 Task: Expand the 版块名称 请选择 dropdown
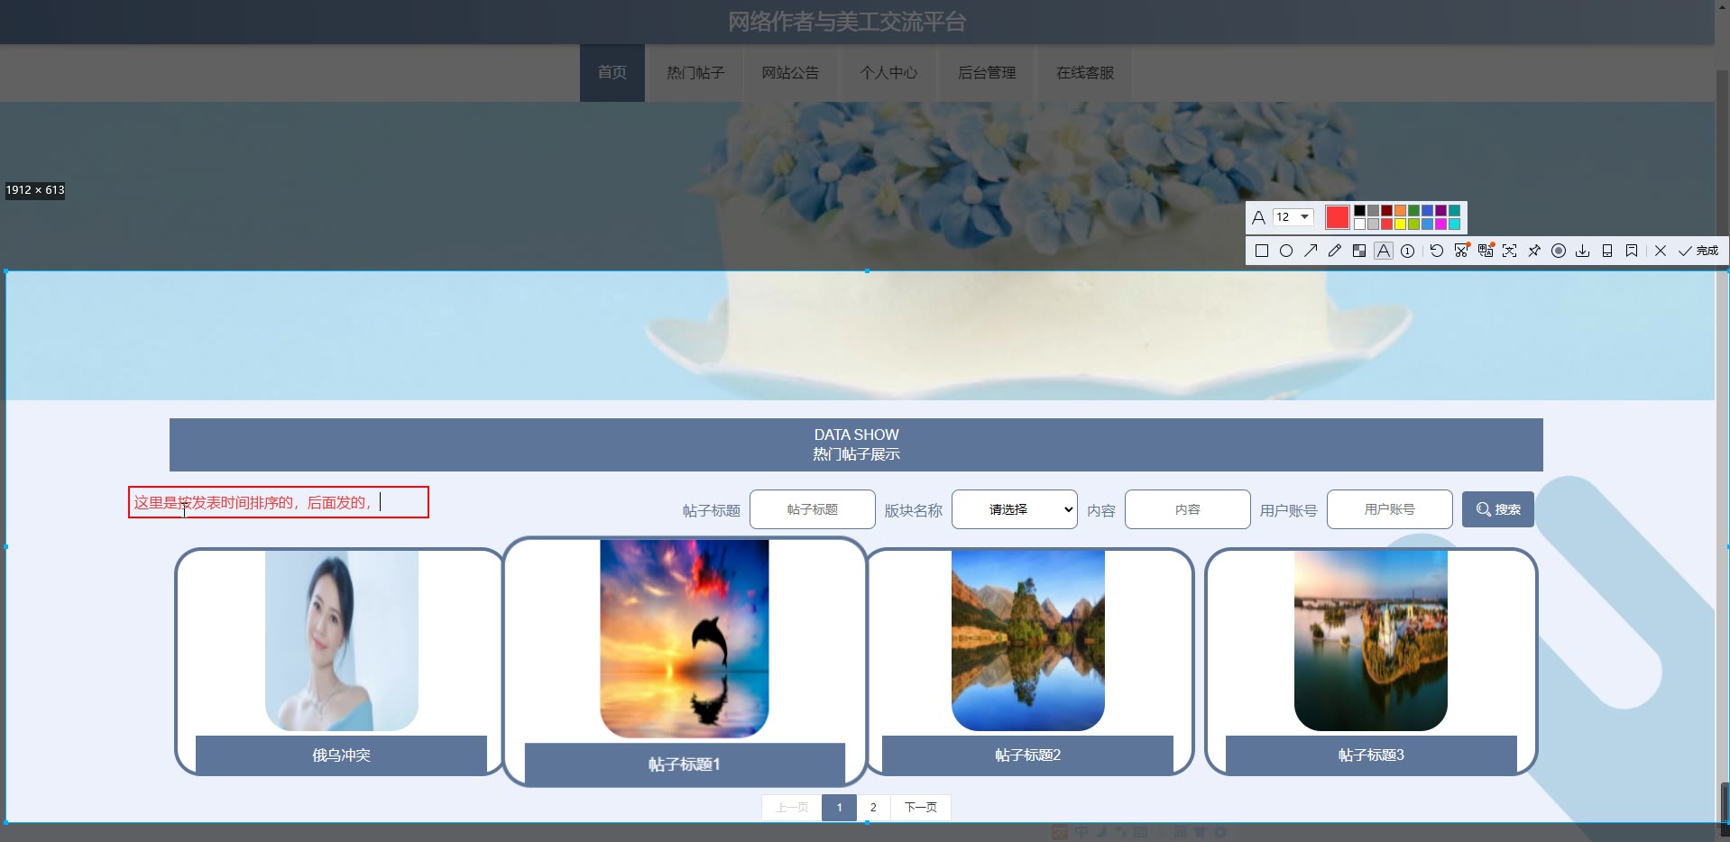coord(1015,509)
